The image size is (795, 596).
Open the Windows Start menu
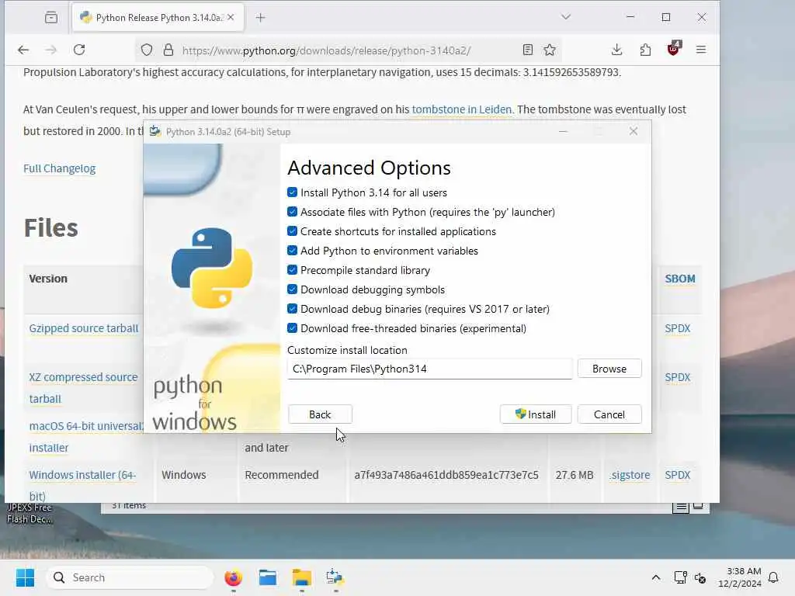pyautogui.click(x=25, y=577)
